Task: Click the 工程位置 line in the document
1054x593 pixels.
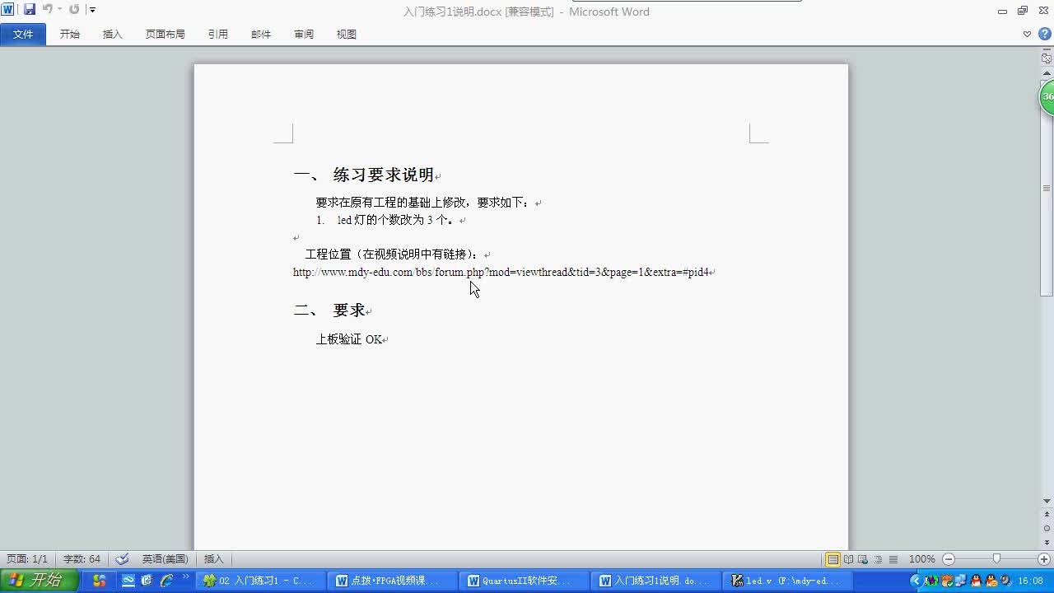Action: point(392,254)
